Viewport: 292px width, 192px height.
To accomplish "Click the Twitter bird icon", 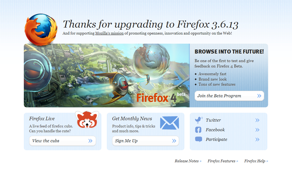I will pos(199,120).
